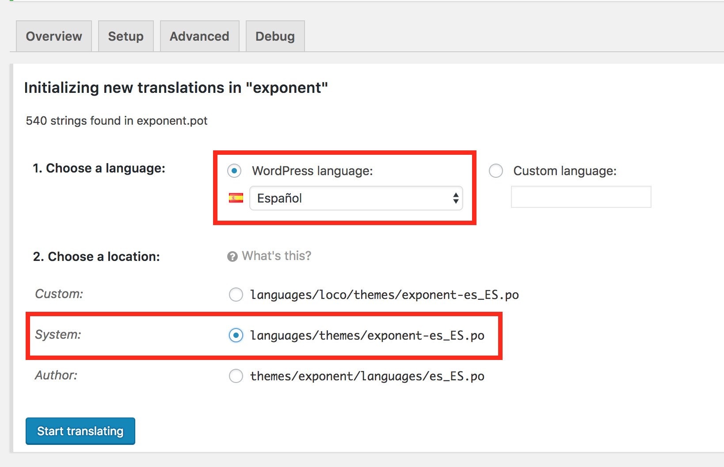Click the Spanish flag icon
The image size is (724, 467).
[x=236, y=198]
